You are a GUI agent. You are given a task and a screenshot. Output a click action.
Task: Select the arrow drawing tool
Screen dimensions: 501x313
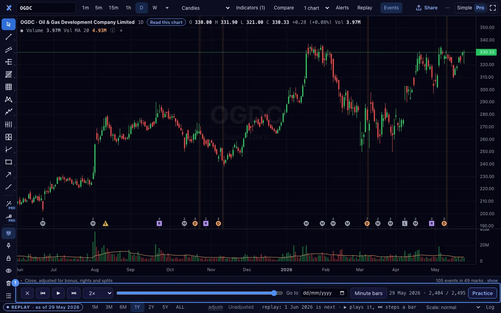[x=9, y=174]
